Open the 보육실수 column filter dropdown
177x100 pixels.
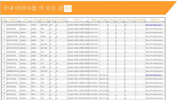115,21
